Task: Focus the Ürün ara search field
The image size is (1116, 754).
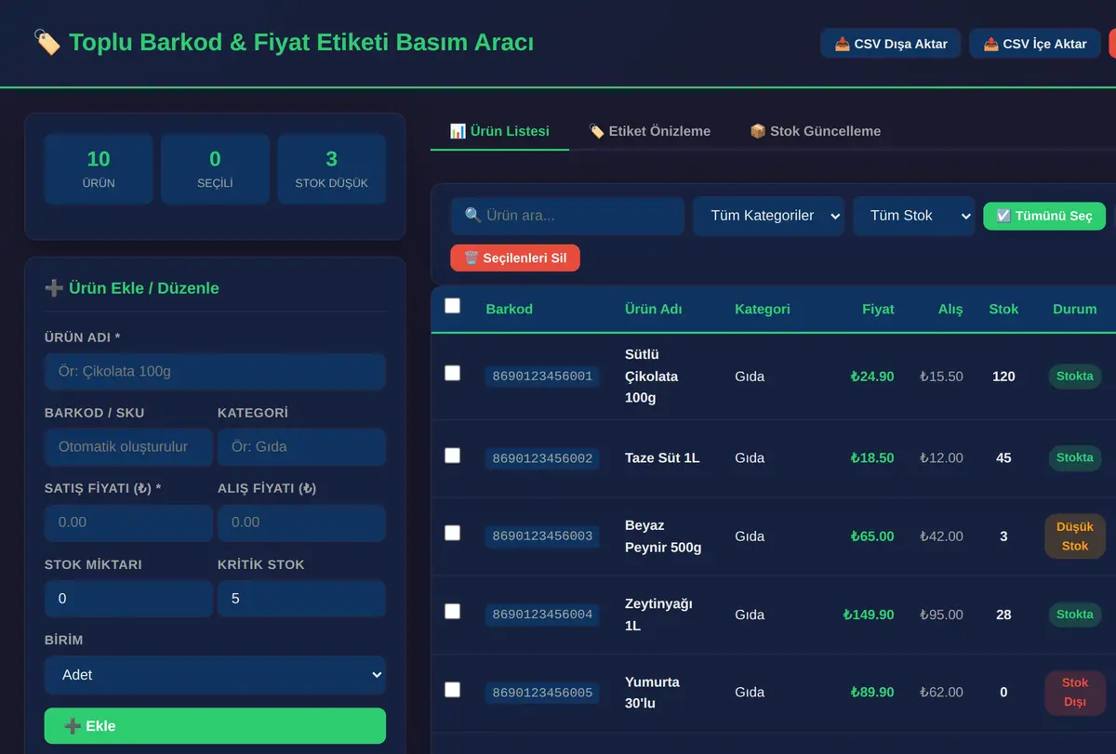Action: [x=567, y=216]
